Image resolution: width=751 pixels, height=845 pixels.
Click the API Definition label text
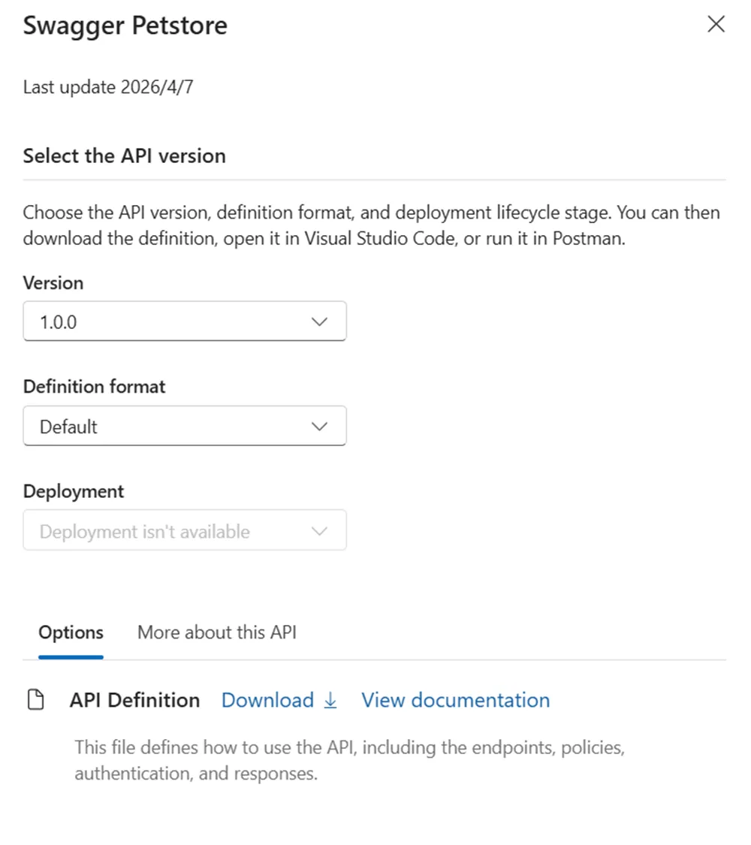coord(134,700)
